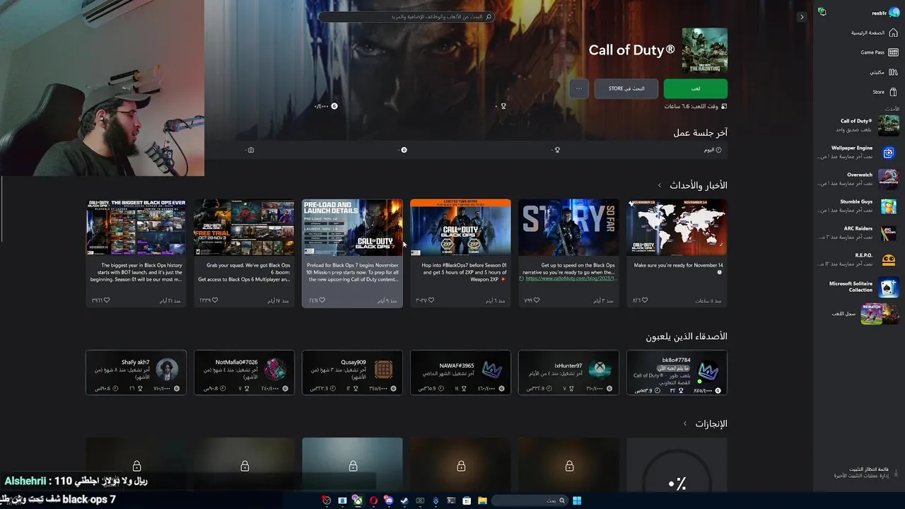Open OBS Studio from taskbar
The width and height of the screenshot is (905, 509).
click(x=327, y=501)
